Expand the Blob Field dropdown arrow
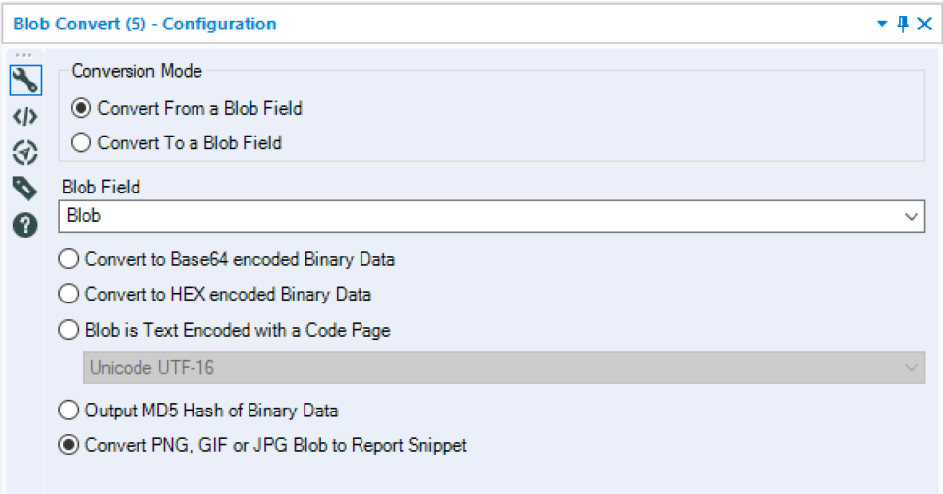 click(912, 216)
